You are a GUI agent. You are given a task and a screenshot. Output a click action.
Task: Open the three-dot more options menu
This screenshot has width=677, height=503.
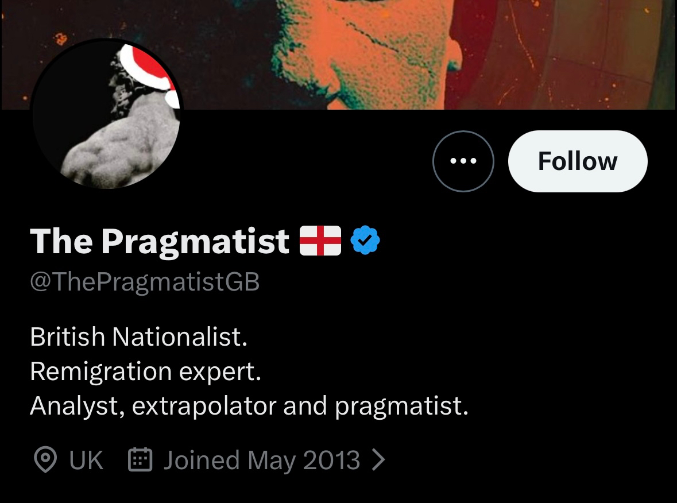[463, 161]
